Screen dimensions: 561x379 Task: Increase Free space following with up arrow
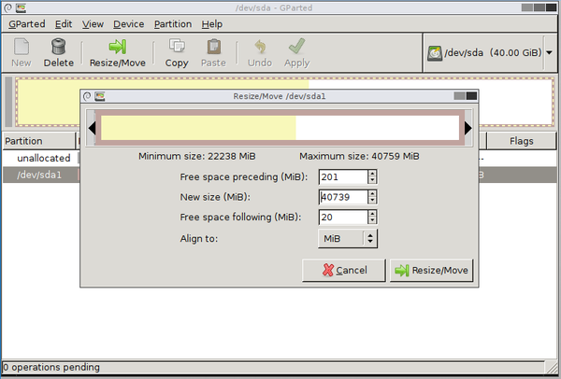coord(372,214)
